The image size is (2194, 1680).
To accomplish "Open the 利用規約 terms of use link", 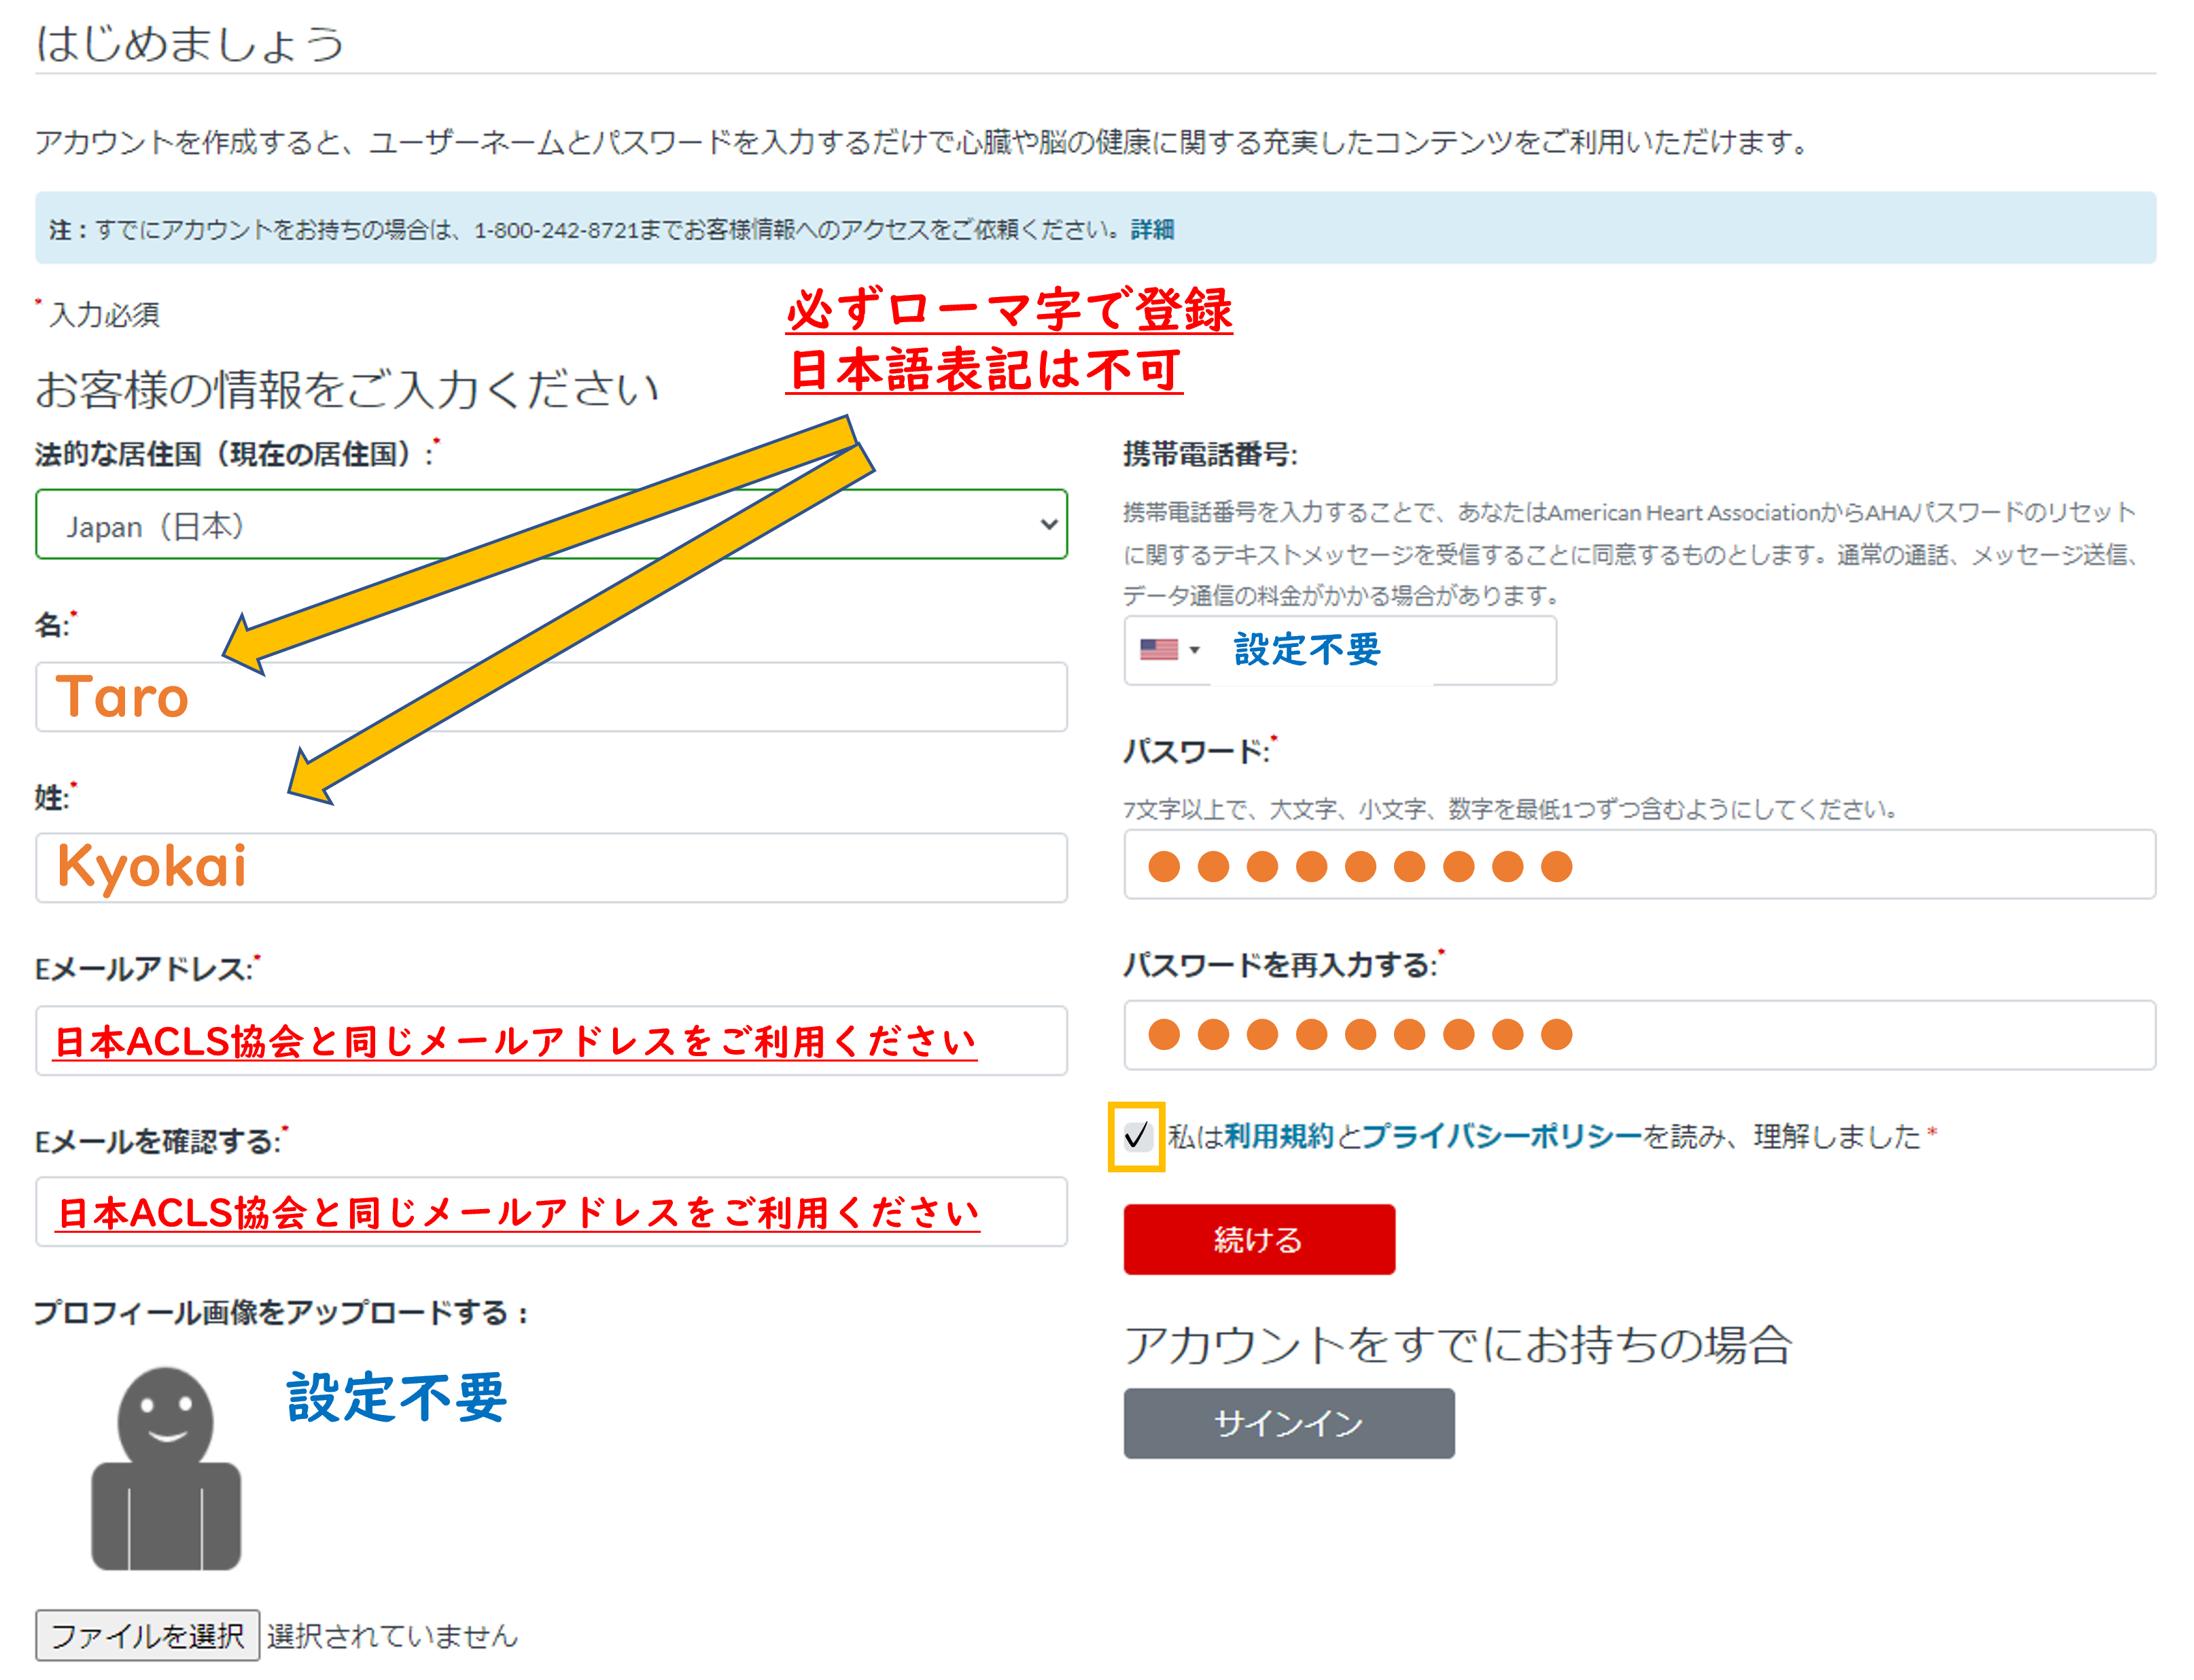I will (1278, 1136).
